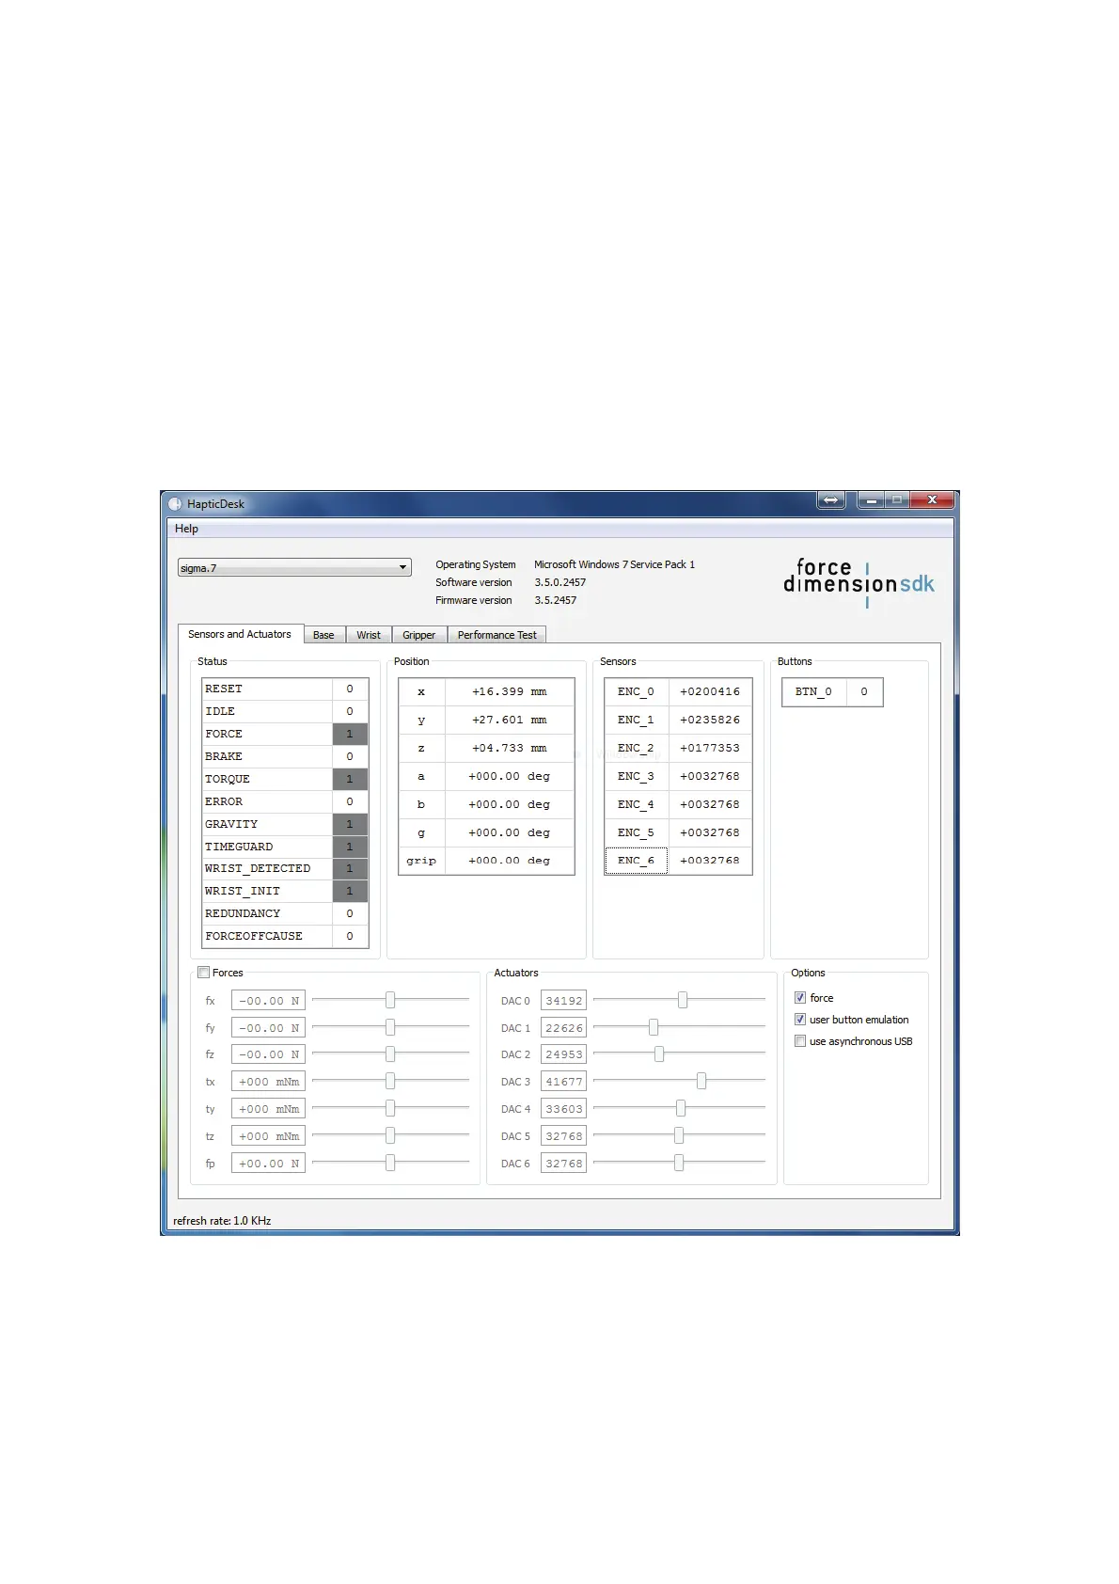The width and height of the screenshot is (1119, 1584).
Task: Click the FORCE status value 1
Action: pos(350,734)
